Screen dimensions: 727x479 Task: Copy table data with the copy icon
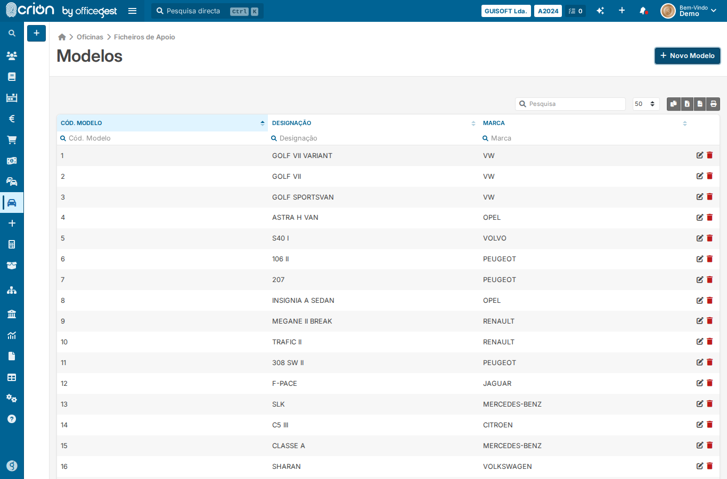coord(674,104)
